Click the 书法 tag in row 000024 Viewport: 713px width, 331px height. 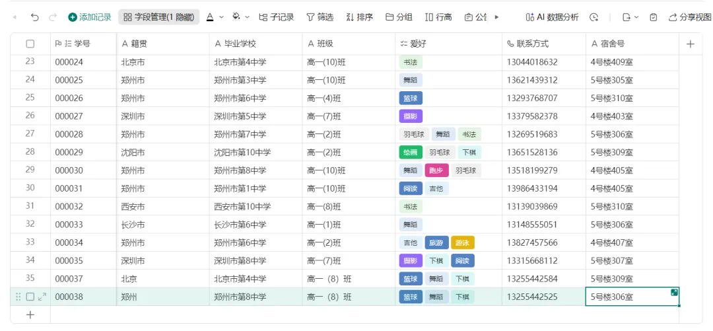[x=411, y=62]
